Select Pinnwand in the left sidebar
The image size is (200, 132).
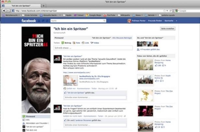coord(36,116)
